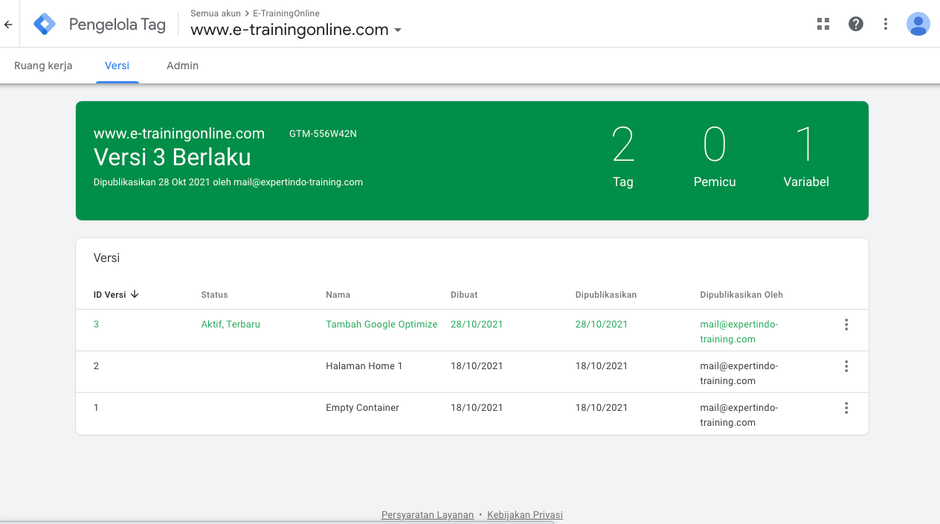Click the GTM-556W42N container ID
940x524 pixels.
pos(323,134)
